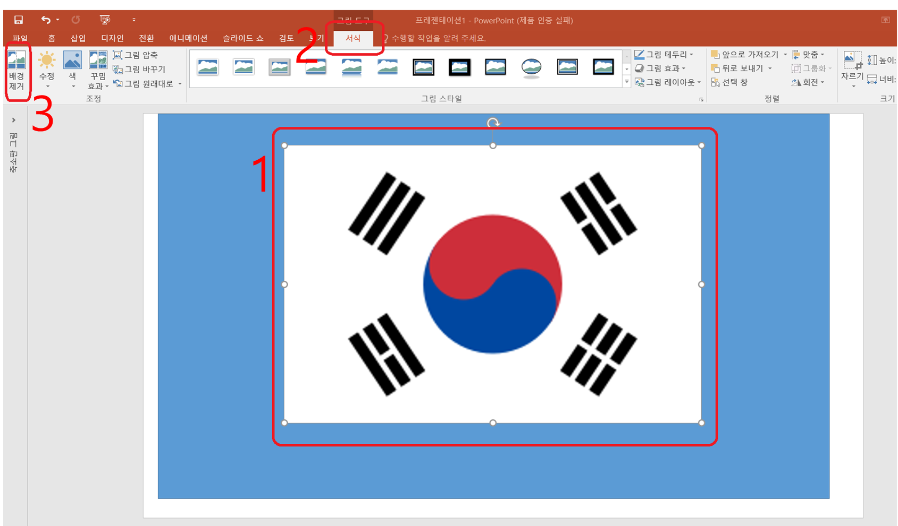Click the grayed redo arrow

coord(75,20)
